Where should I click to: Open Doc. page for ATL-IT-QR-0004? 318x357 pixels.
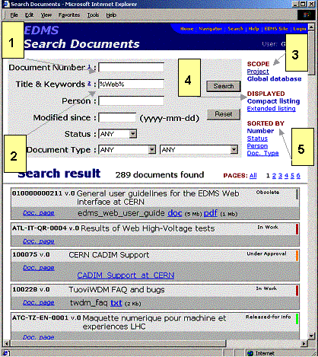[39, 241]
